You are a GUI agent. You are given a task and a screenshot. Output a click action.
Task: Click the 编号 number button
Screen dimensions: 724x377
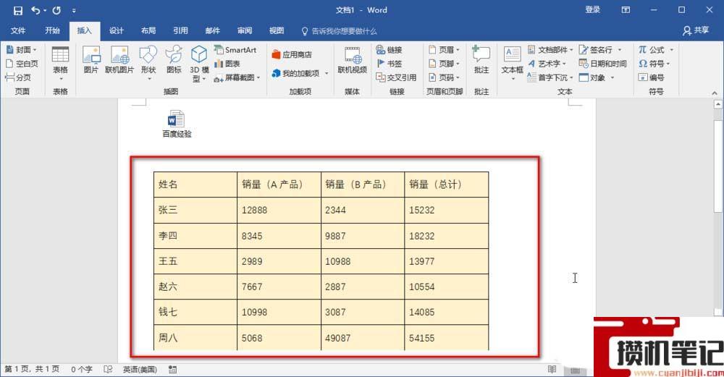click(x=652, y=77)
